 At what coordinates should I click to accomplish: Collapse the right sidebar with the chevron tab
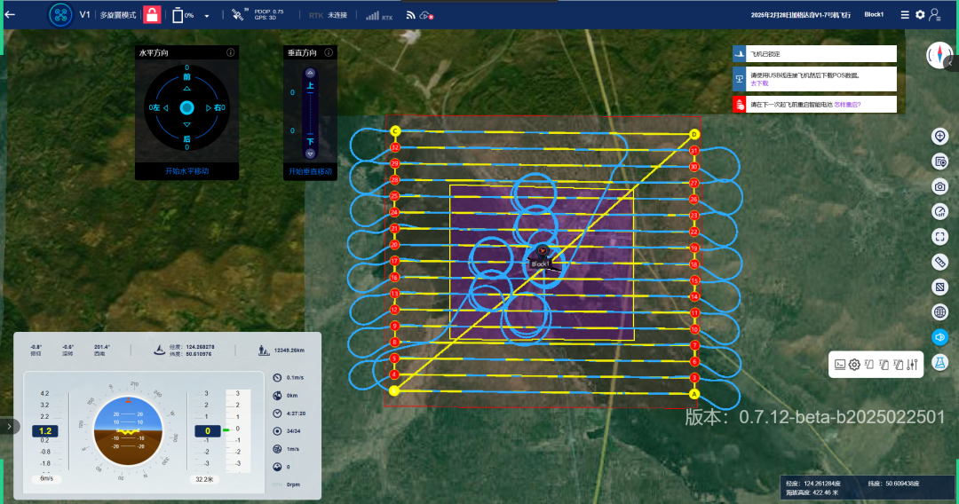[952, 63]
